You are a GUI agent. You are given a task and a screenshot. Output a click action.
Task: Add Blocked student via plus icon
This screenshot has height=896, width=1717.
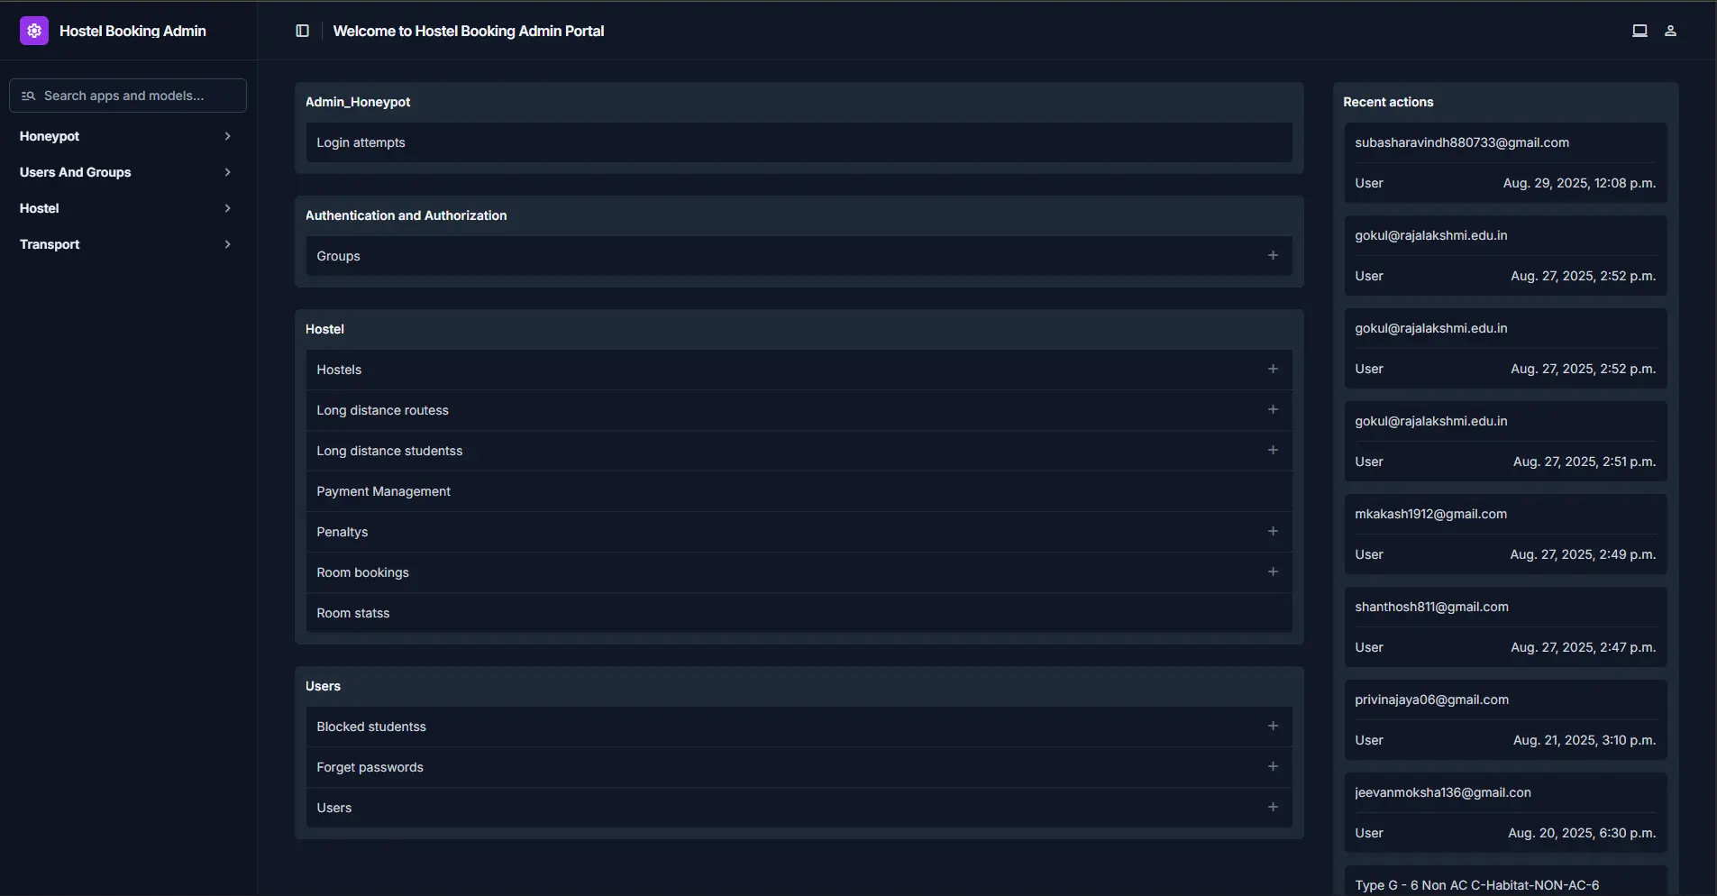tap(1273, 727)
